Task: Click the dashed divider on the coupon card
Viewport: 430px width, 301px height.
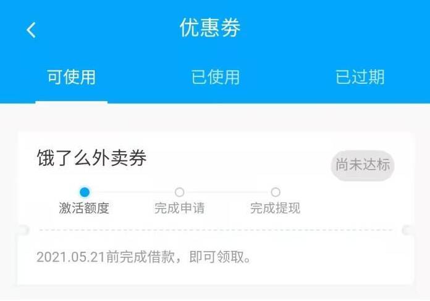Action: pyautogui.click(x=216, y=230)
